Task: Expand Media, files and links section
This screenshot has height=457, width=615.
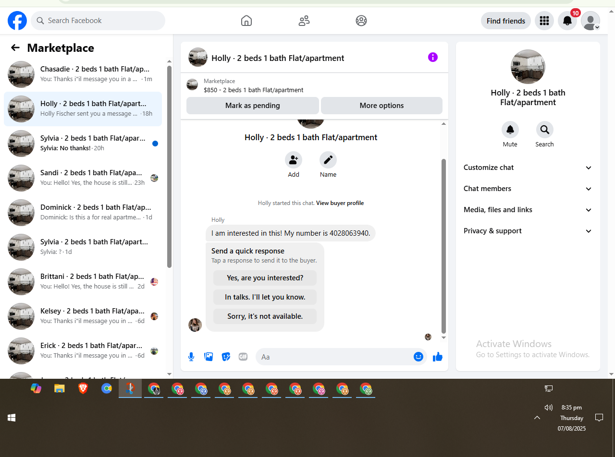Action: click(528, 210)
